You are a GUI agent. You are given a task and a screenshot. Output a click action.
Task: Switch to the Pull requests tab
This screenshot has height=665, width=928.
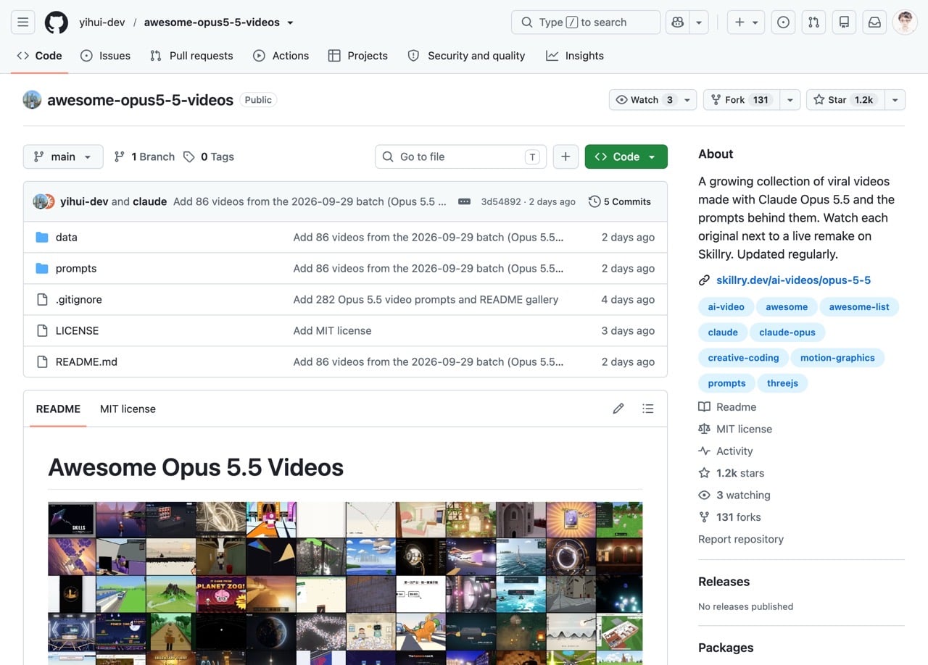coord(191,56)
